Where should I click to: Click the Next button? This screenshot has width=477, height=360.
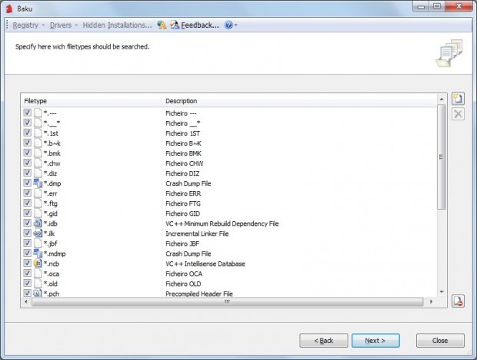(375, 341)
